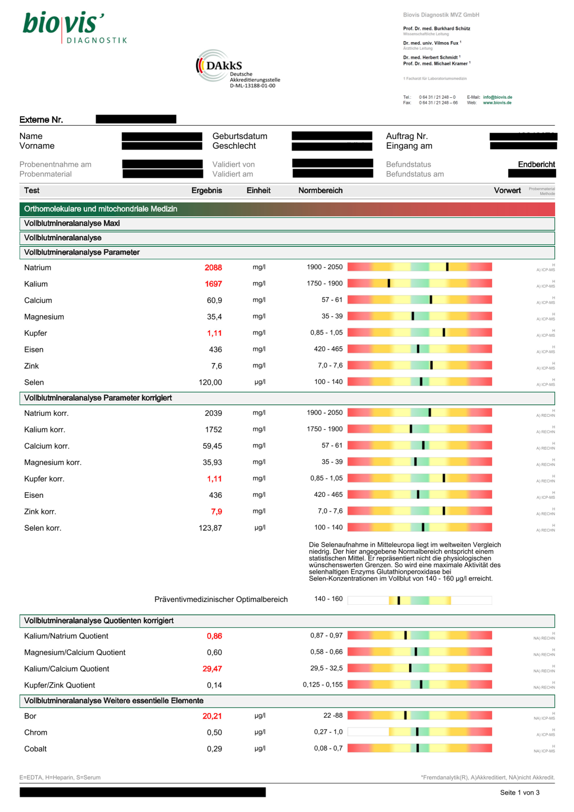Click the Weitere essentielle Elemente header

point(114,701)
